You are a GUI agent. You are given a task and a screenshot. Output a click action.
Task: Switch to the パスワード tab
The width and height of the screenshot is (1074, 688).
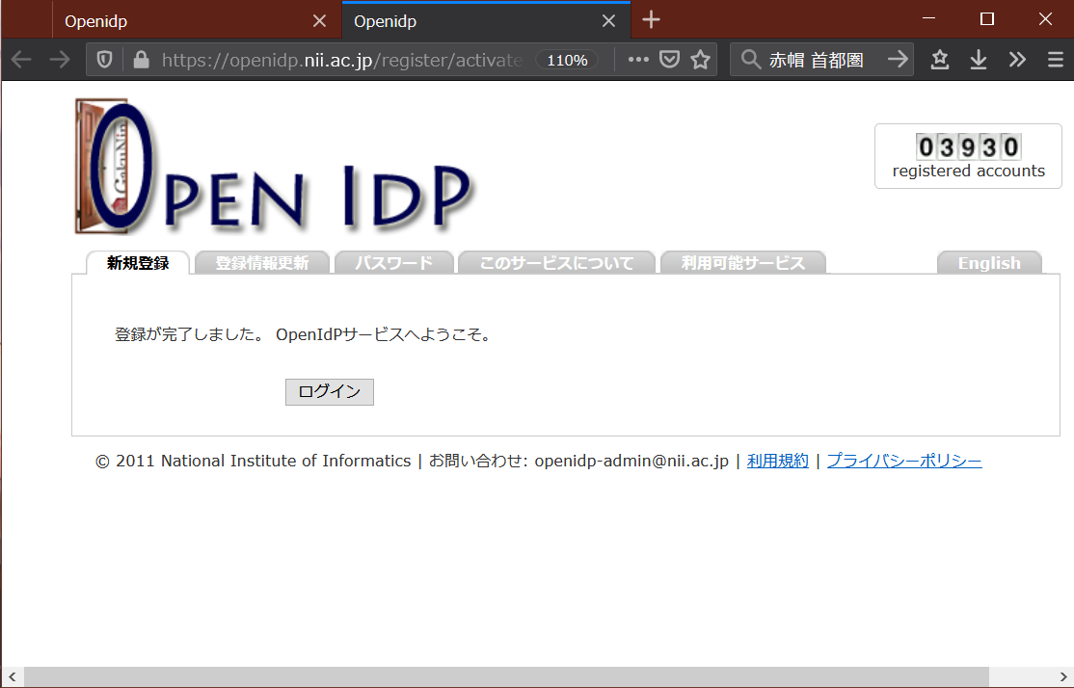pyautogui.click(x=394, y=263)
